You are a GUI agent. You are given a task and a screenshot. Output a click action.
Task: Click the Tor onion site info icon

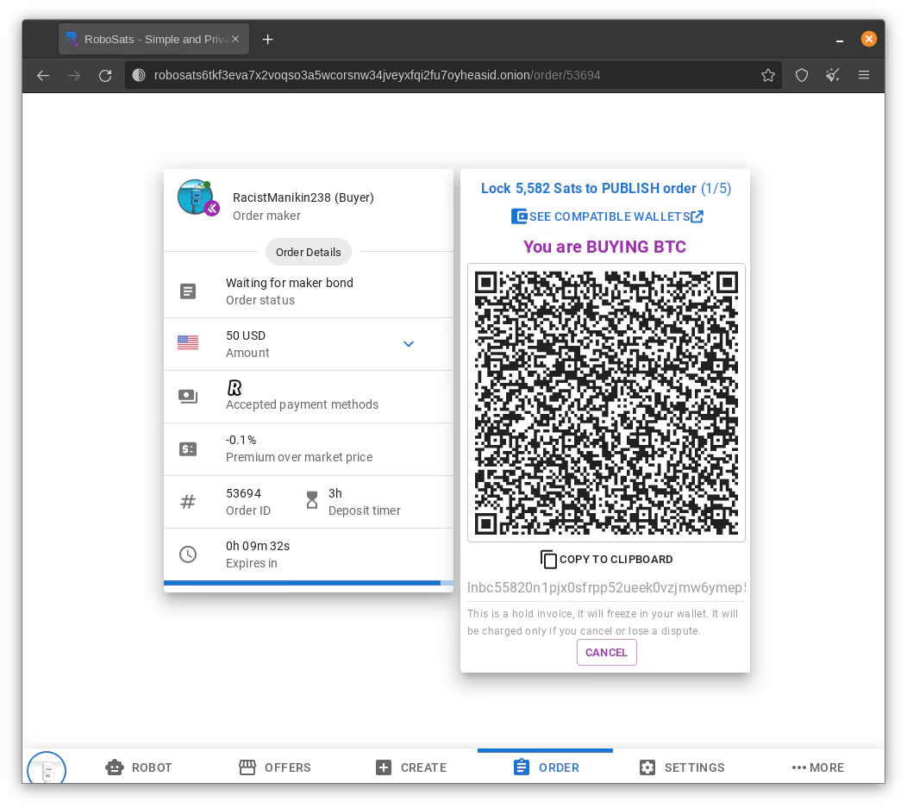pyautogui.click(x=139, y=75)
